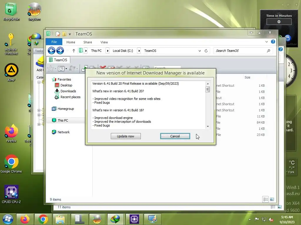Screen dimensions: 301x225
Task: Select Network in navigation pane
Action: click(63, 132)
